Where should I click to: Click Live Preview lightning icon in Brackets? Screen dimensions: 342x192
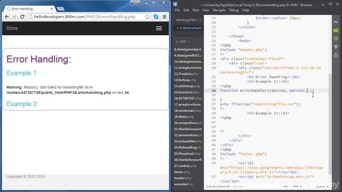pyautogui.click(x=336, y=22)
